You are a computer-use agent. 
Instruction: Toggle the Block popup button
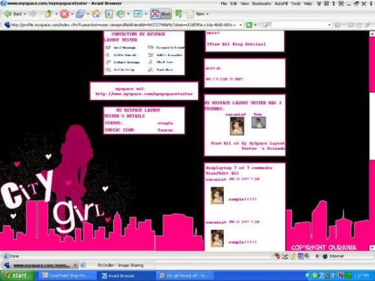(161, 14)
